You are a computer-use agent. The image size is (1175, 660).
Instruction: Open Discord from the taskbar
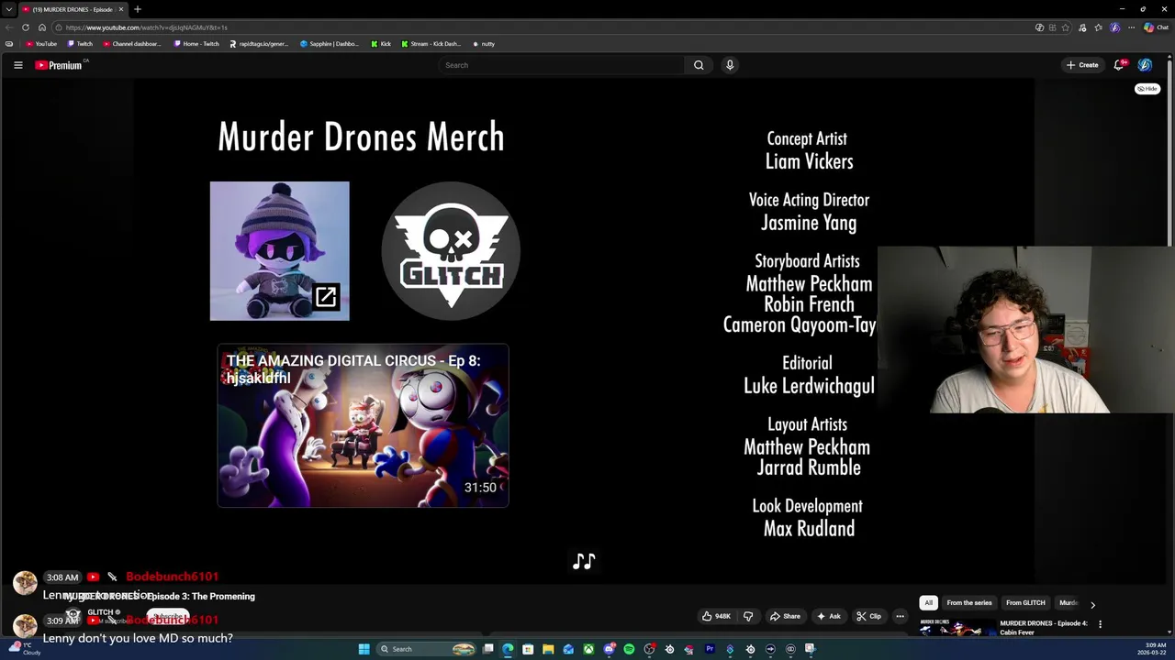tap(609, 649)
